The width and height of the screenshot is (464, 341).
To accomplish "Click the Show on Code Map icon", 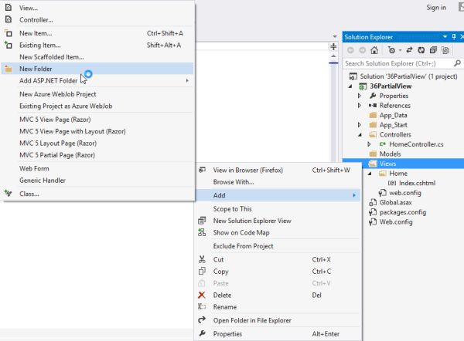I will tap(202, 232).
